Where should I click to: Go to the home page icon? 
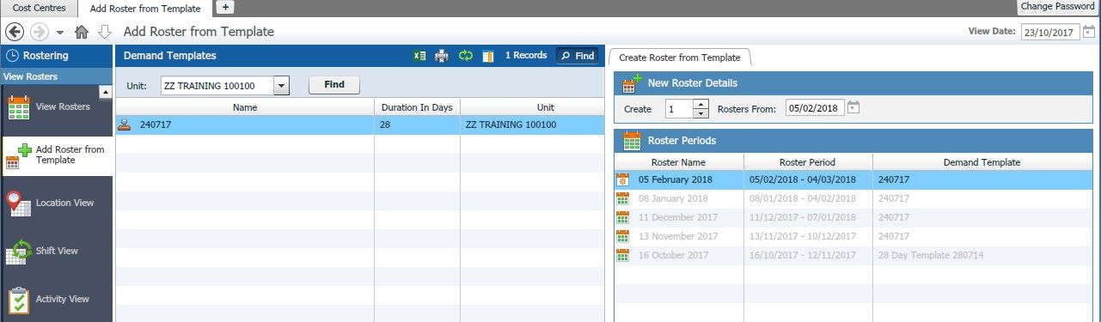[83, 32]
